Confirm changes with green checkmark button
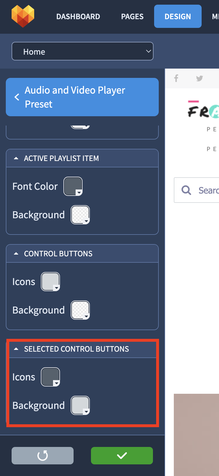 pyautogui.click(x=122, y=455)
